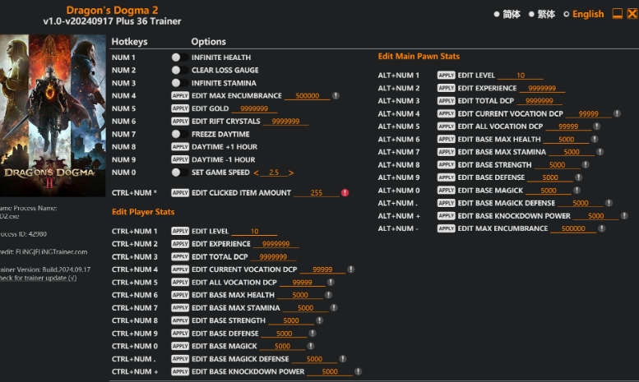Enable the Infinite Stamina switch
This screenshot has height=382, width=639.
[x=176, y=83]
